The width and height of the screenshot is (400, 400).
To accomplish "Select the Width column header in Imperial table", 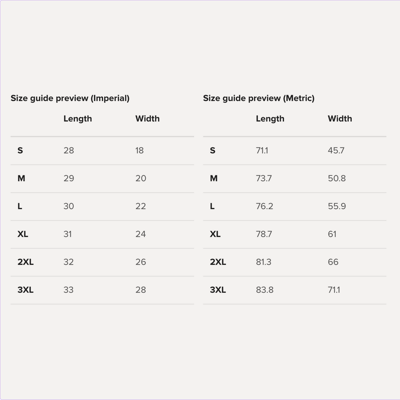I will point(147,119).
